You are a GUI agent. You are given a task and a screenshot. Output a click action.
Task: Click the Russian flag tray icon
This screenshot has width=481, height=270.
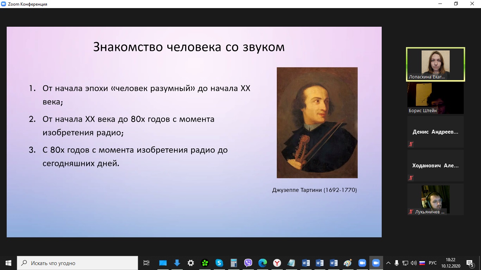click(422, 263)
